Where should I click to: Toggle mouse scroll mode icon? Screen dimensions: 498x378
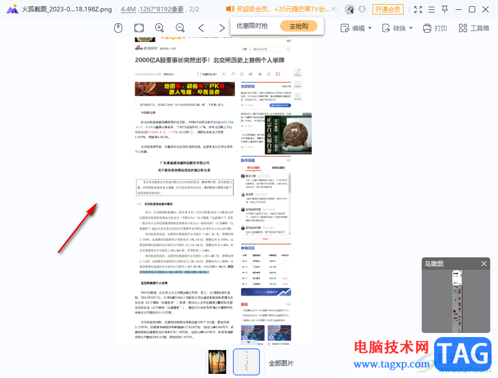[118, 28]
